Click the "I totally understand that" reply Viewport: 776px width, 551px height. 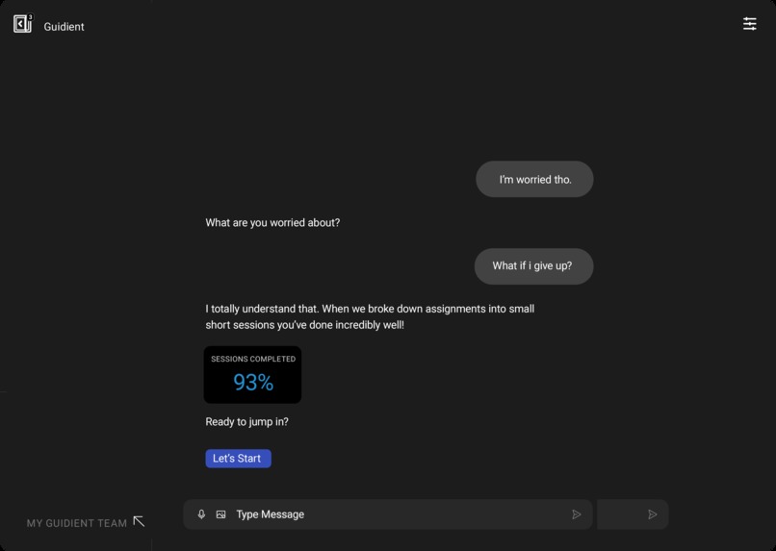(370, 316)
